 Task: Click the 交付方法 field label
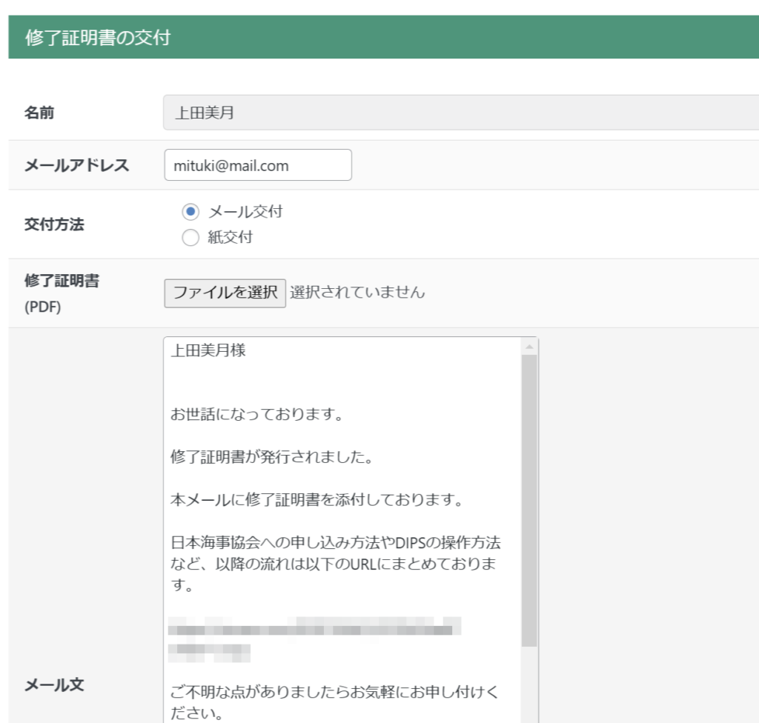[54, 225]
